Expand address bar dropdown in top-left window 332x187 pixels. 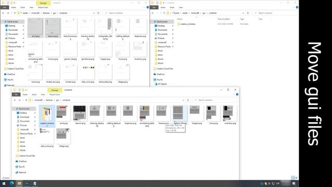(x=94, y=13)
